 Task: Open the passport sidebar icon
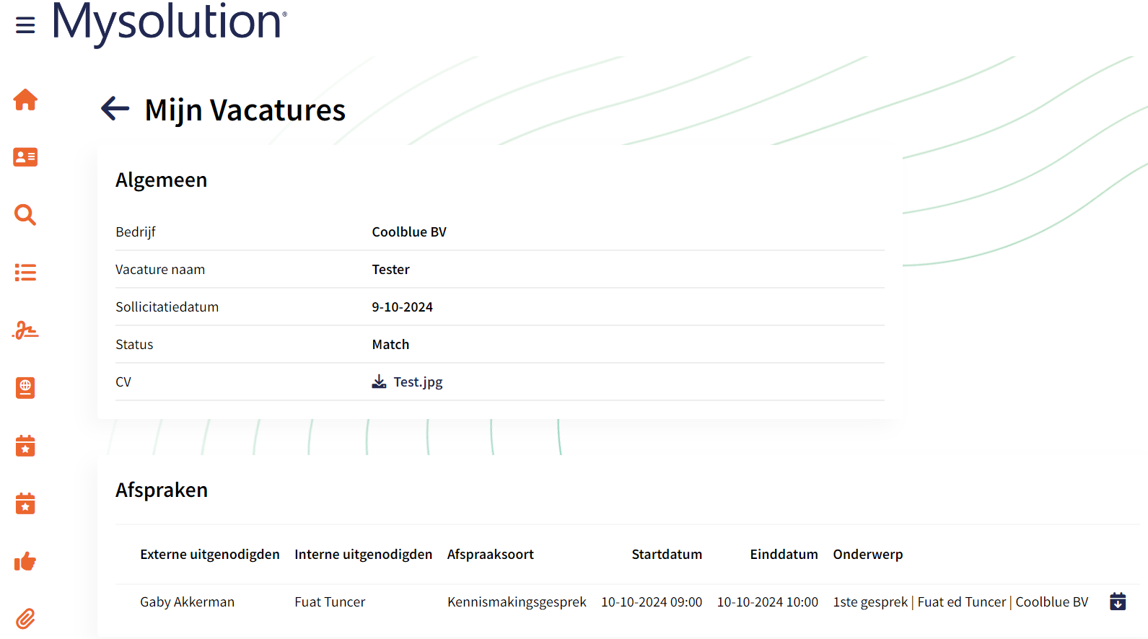(x=25, y=388)
